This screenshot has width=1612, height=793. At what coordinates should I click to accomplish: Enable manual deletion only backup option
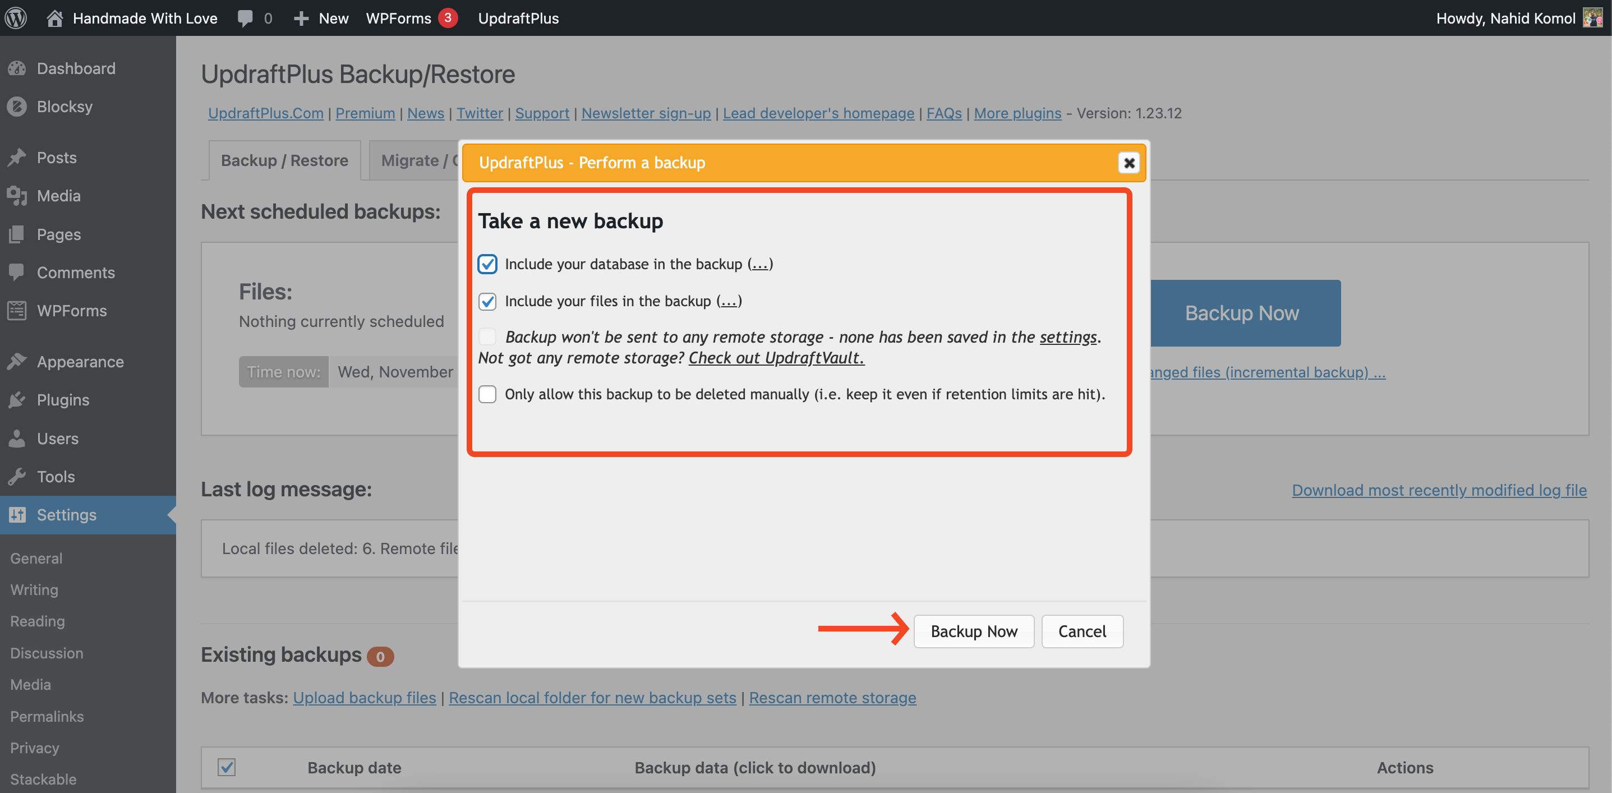click(487, 394)
